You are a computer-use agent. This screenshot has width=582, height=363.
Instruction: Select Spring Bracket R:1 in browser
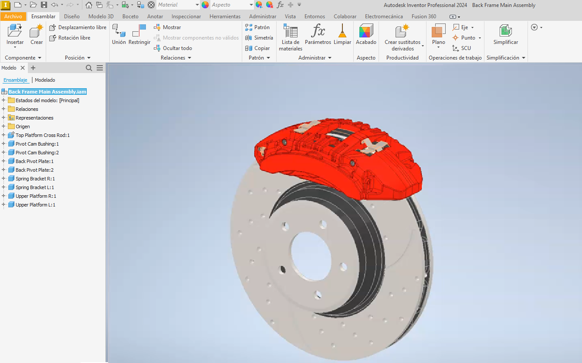click(x=35, y=179)
